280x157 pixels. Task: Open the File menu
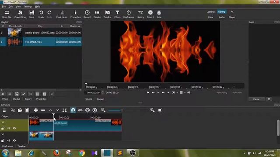click(x=4, y=7)
